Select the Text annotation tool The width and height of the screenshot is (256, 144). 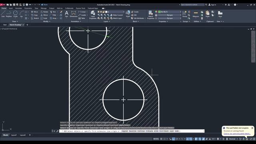point(67,14)
